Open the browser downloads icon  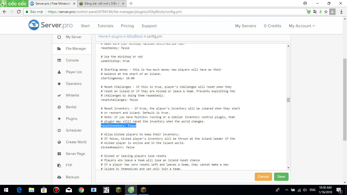click(x=341, y=12)
